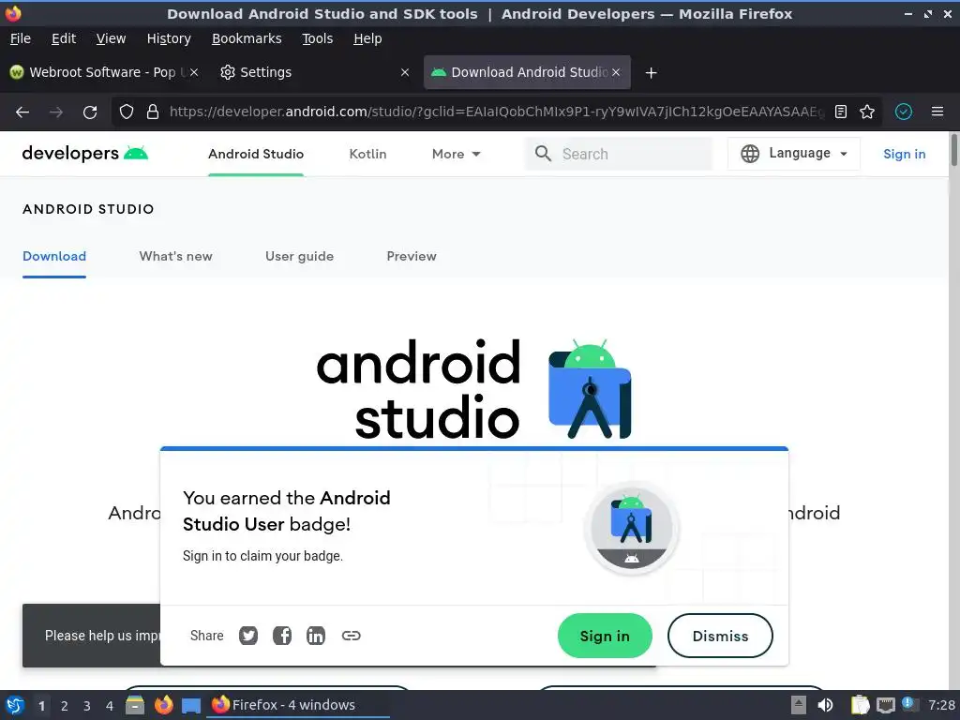Image resolution: width=960 pixels, height=720 pixels.
Task: Close the Settings tab
Action: [405, 72]
